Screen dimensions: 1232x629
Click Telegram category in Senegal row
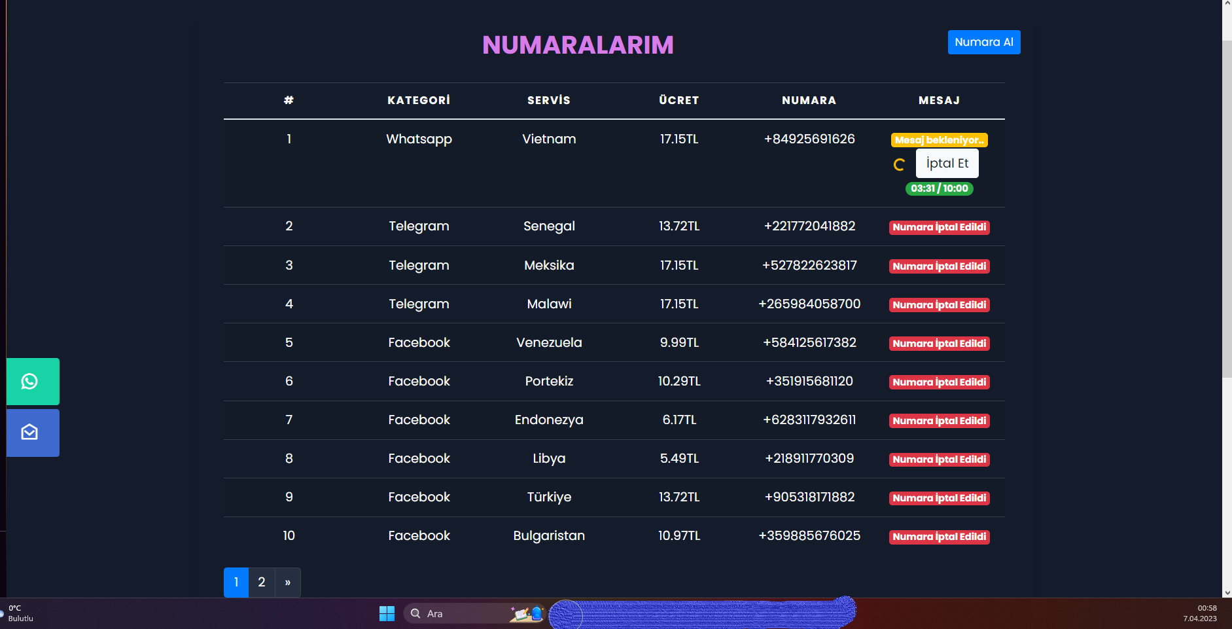tap(419, 226)
